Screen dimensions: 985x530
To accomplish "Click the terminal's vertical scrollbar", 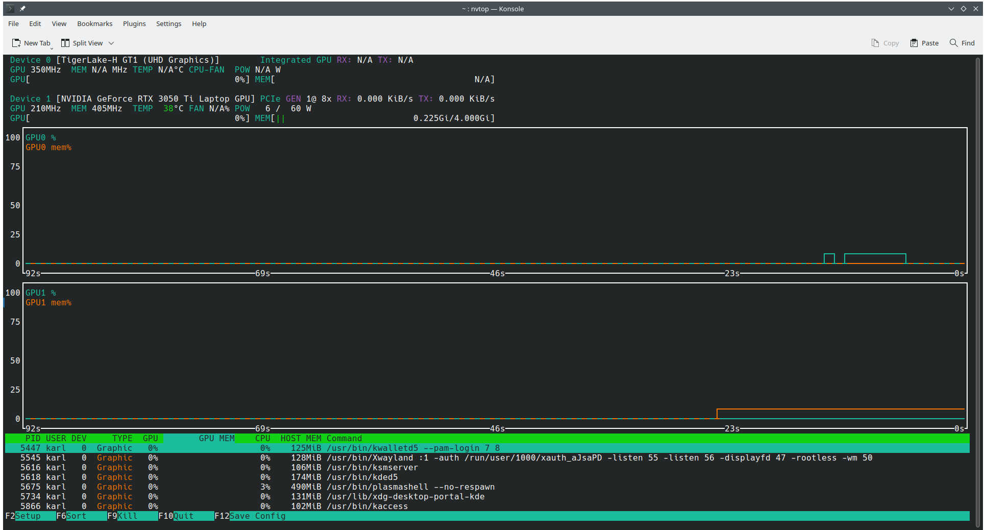I will tap(978, 291).
